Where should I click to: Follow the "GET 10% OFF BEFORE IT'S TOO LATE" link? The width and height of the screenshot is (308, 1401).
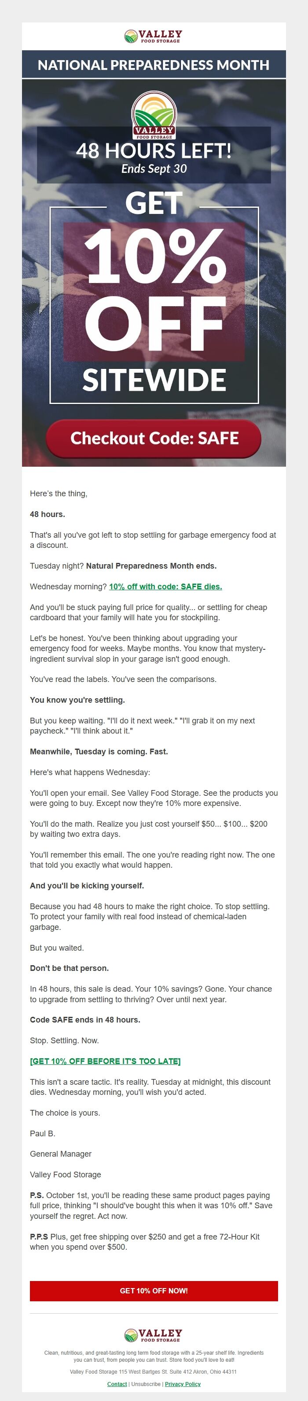pyautogui.click(x=105, y=1061)
